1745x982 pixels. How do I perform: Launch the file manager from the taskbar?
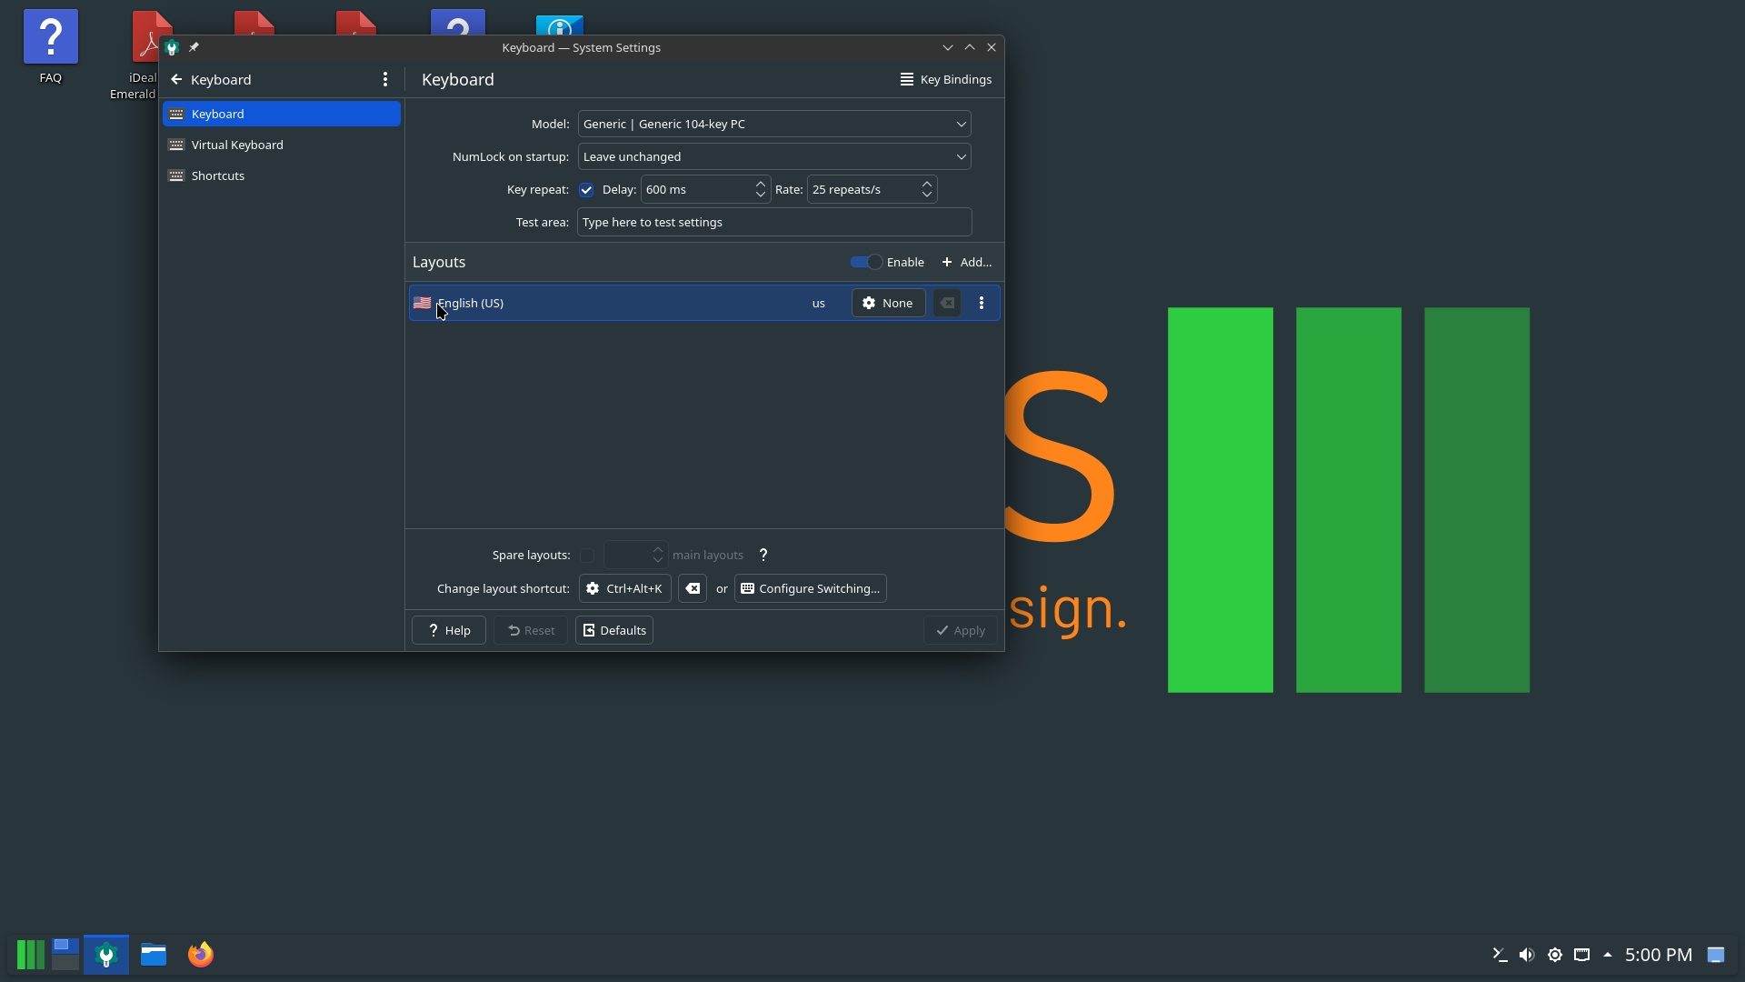[154, 955]
